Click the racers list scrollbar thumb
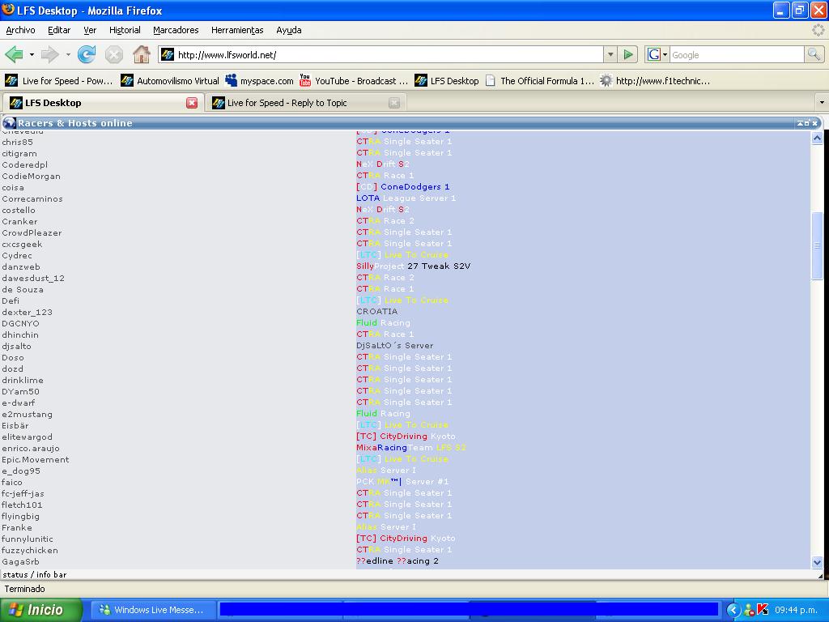829x622 pixels. click(817, 246)
